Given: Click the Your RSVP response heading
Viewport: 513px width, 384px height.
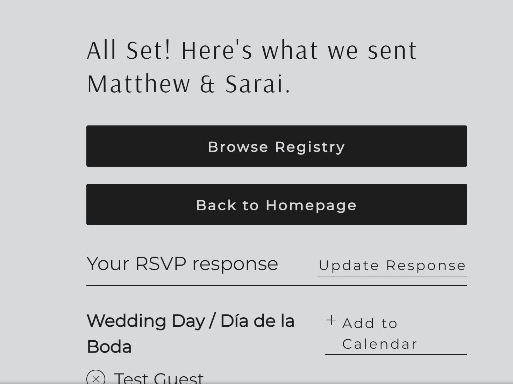Looking at the screenshot, I should coord(182,264).
